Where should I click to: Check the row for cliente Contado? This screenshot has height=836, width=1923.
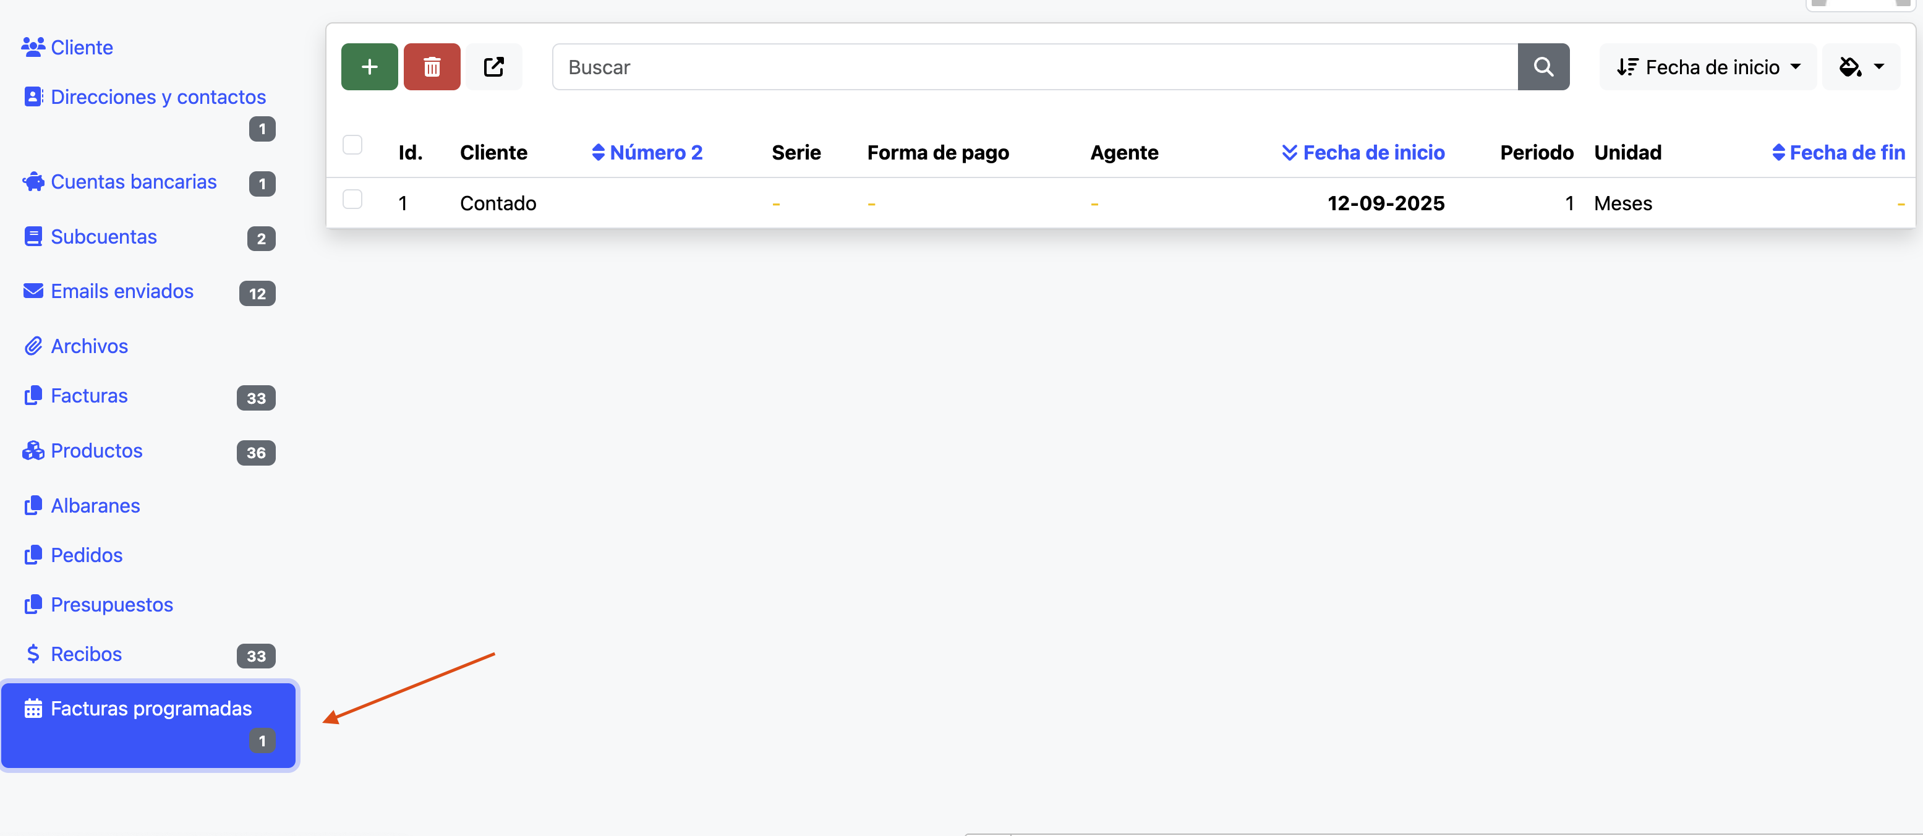[x=353, y=199]
